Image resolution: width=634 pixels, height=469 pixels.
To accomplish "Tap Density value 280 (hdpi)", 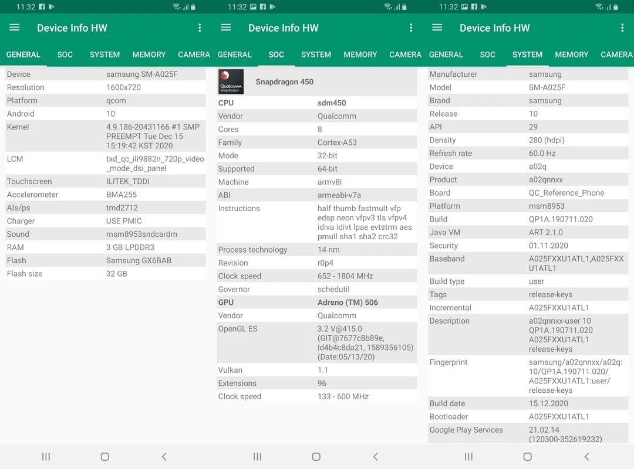I will 547,140.
